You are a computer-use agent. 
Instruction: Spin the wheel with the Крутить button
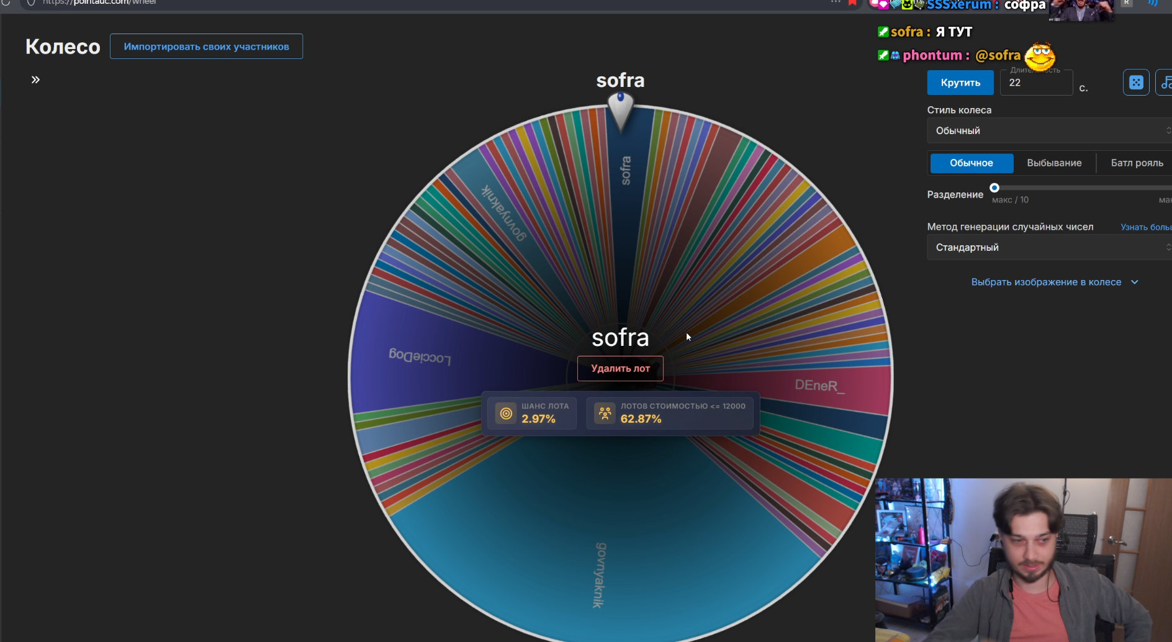960,83
